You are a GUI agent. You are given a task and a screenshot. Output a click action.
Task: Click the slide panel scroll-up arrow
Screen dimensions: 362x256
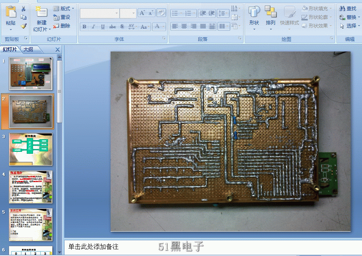[x=59, y=57]
